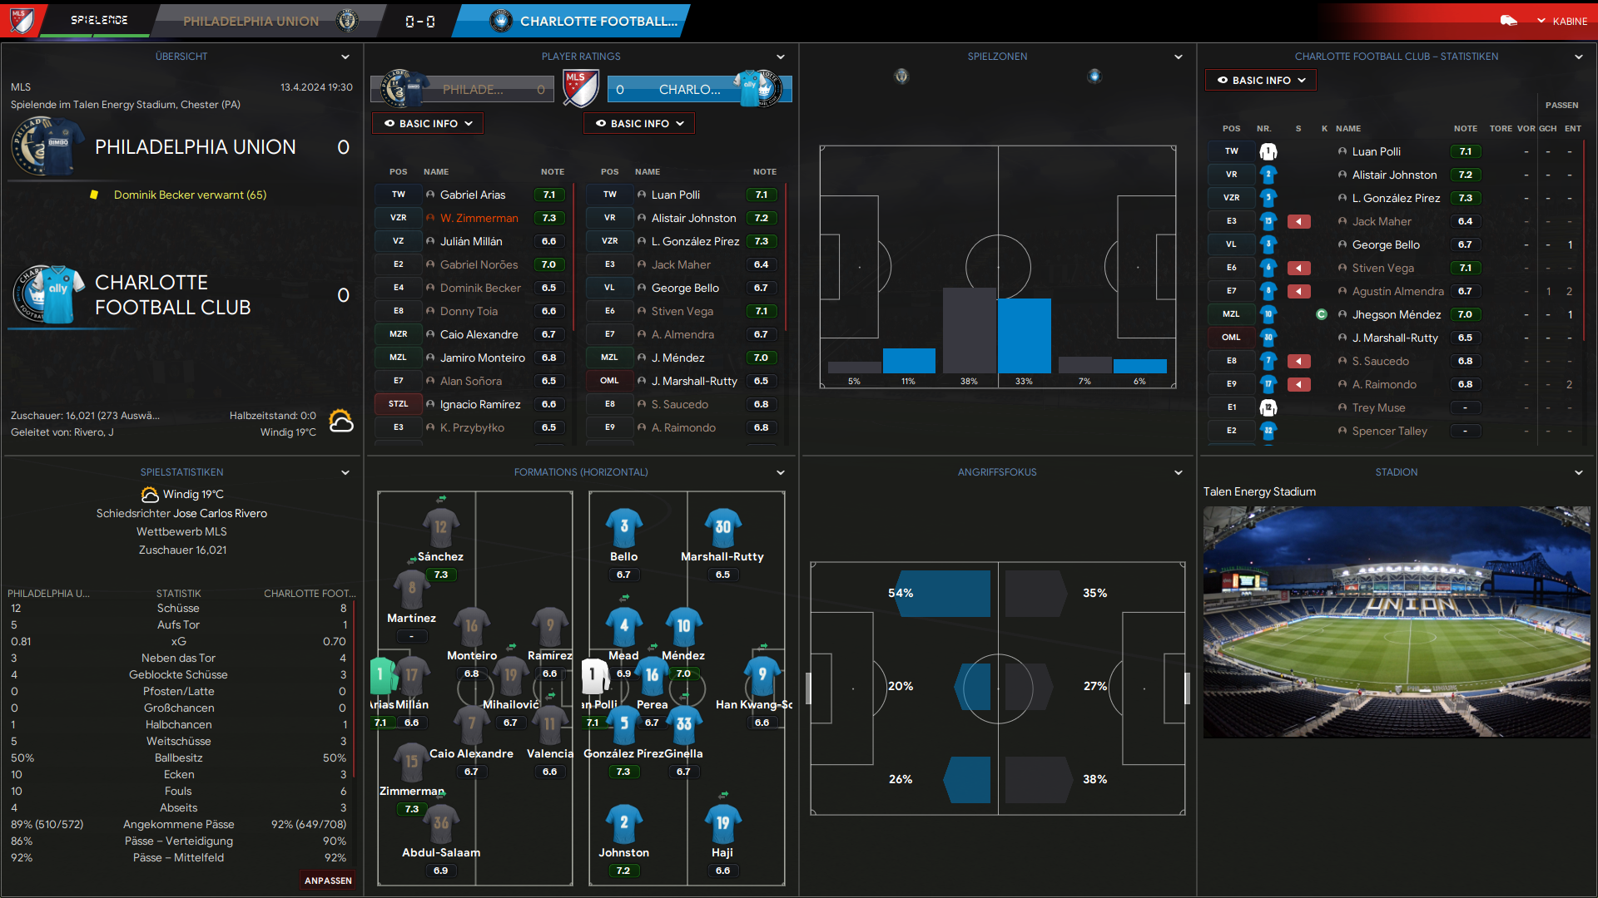Open Basic Info dropdown for Charlotte ratings

tap(639, 123)
